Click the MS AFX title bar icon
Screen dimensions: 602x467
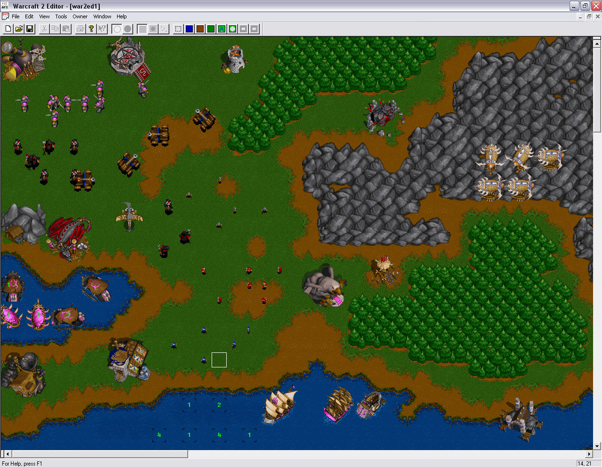point(5,6)
